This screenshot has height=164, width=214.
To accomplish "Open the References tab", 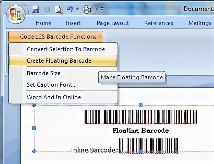I will click(x=159, y=23).
